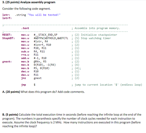146x133 pixels.
Task: Click the "RESET:" label
Action: coord(7,35)
